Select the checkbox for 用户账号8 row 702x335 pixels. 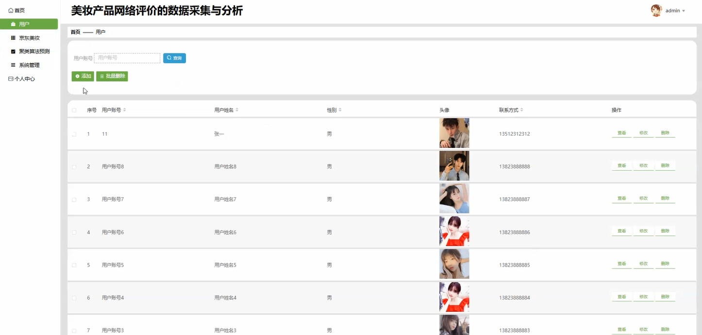coord(74,167)
